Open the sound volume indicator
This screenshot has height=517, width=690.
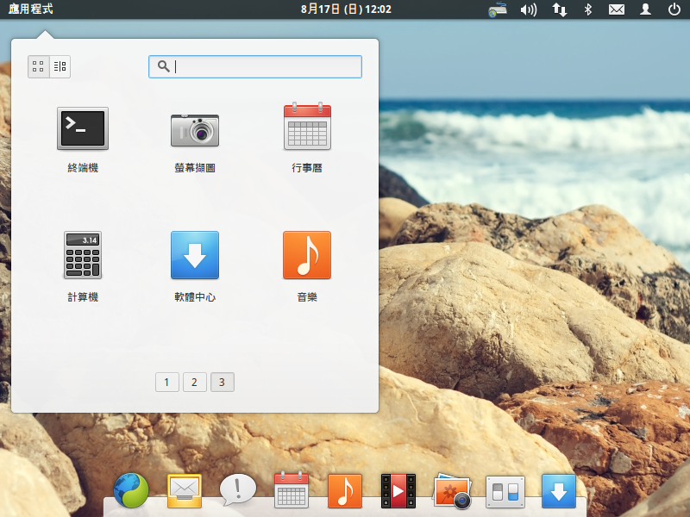pos(529,9)
